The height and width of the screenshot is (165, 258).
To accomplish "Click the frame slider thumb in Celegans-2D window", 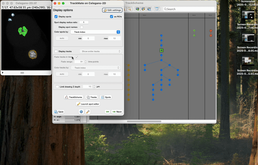I will click(x=22, y=73).
